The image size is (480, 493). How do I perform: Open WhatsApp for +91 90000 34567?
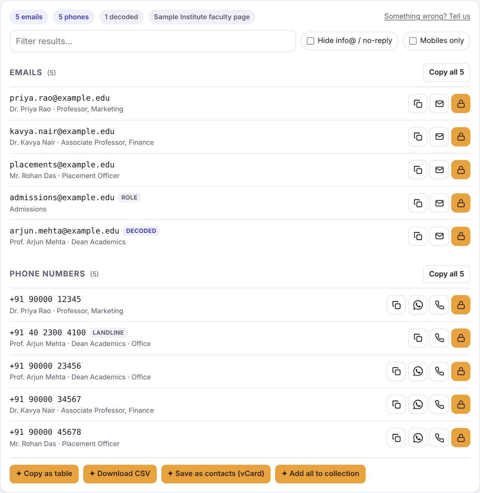(x=418, y=405)
